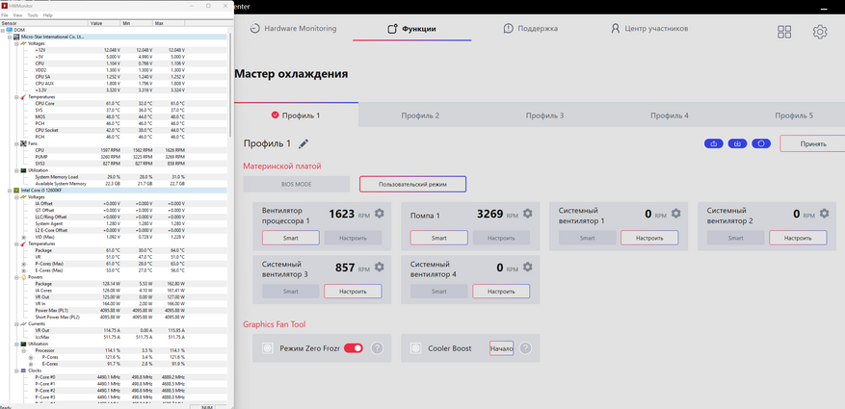Click the blue reset refresh icon
Viewport: 845px width, 409px height.
[761, 143]
